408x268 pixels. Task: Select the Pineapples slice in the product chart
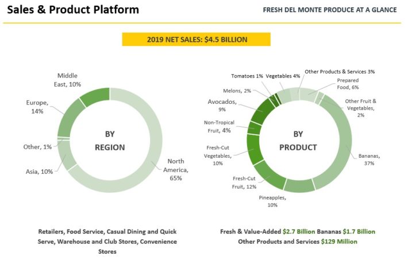(299, 185)
